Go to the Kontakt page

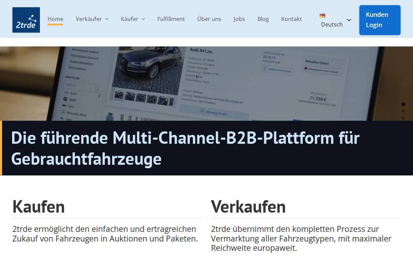point(292,19)
